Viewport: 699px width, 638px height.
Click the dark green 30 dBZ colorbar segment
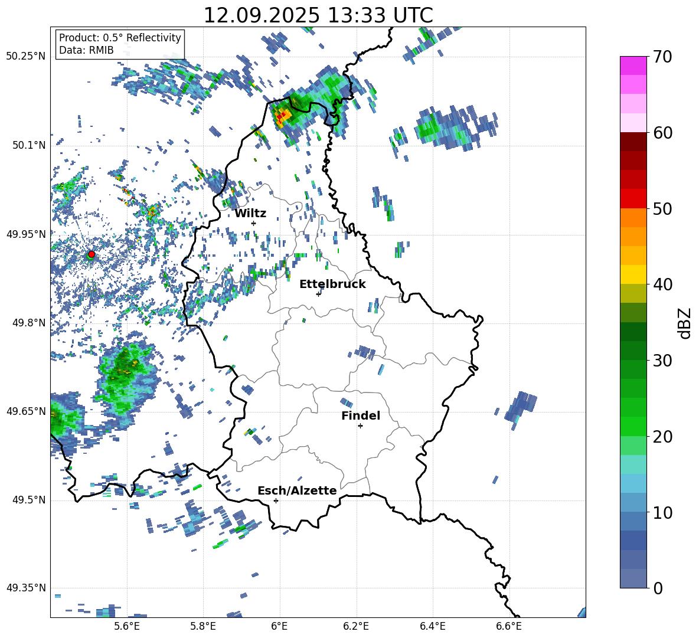pyautogui.click(x=633, y=351)
